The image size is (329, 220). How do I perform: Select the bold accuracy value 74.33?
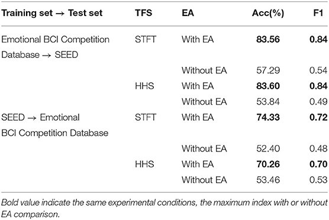pos(268,117)
